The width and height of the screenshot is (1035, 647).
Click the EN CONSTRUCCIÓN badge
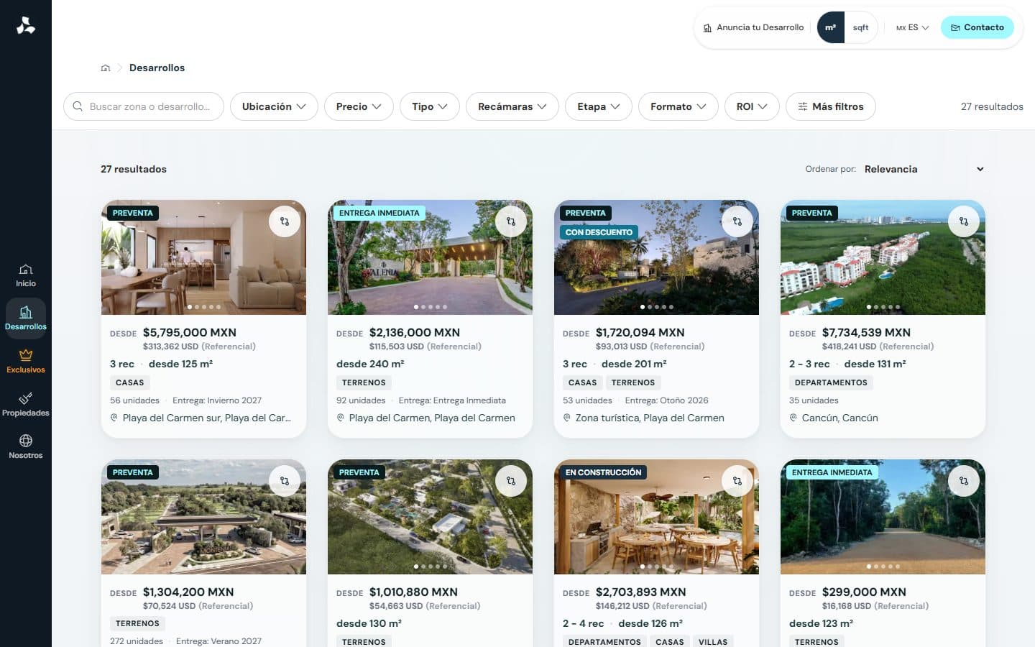click(x=603, y=472)
